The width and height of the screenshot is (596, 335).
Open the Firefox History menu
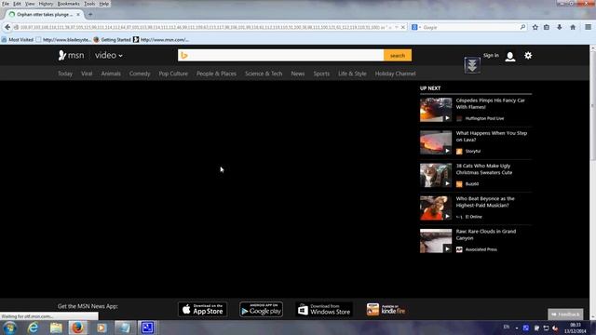click(x=46, y=4)
